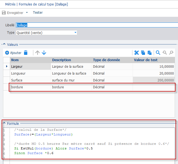Move row up with the up arrow
Screen dimensions: 178x164
pyautogui.click(x=37, y=53)
